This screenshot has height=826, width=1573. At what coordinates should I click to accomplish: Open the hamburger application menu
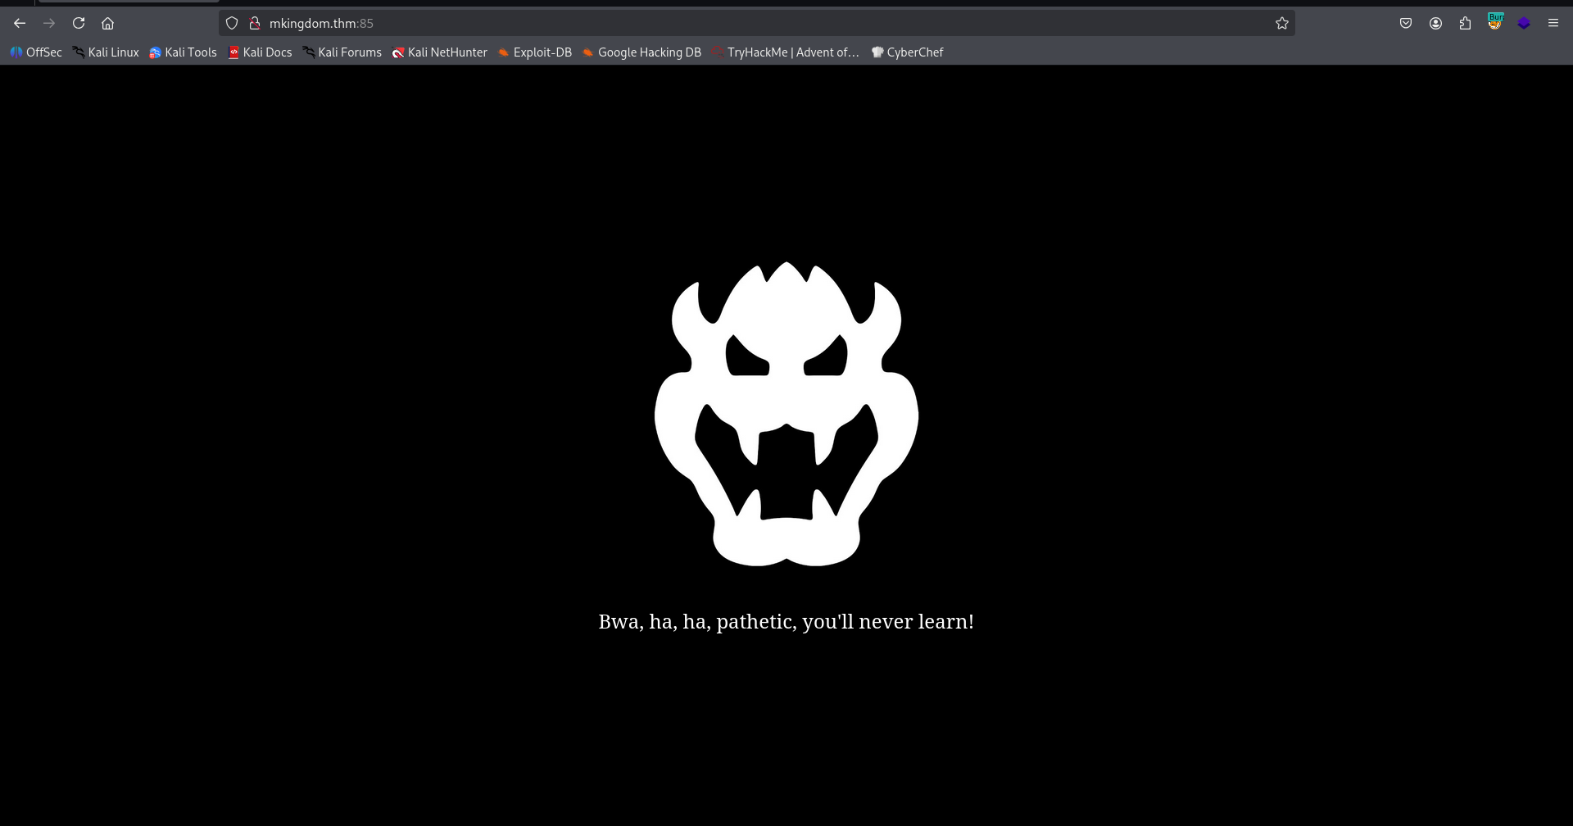pos(1553,23)
